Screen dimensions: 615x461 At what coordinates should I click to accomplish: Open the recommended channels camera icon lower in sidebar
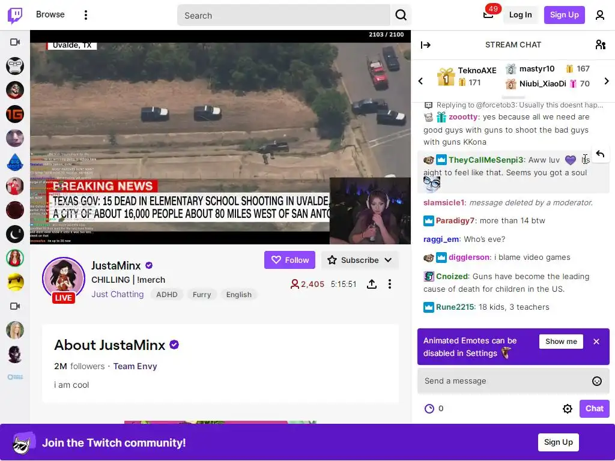point(15,306)
